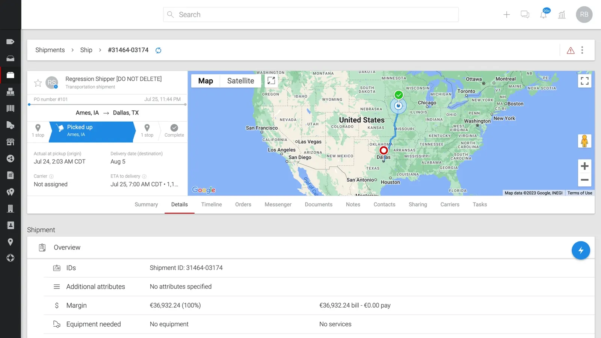Screen dimensions: 601x338
Task: Open the chat messages icon in top bar
Action: [525, 15]
